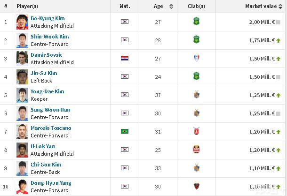Click South Korea flag beside Bo-Kyung Kim

tap(124, 22)
